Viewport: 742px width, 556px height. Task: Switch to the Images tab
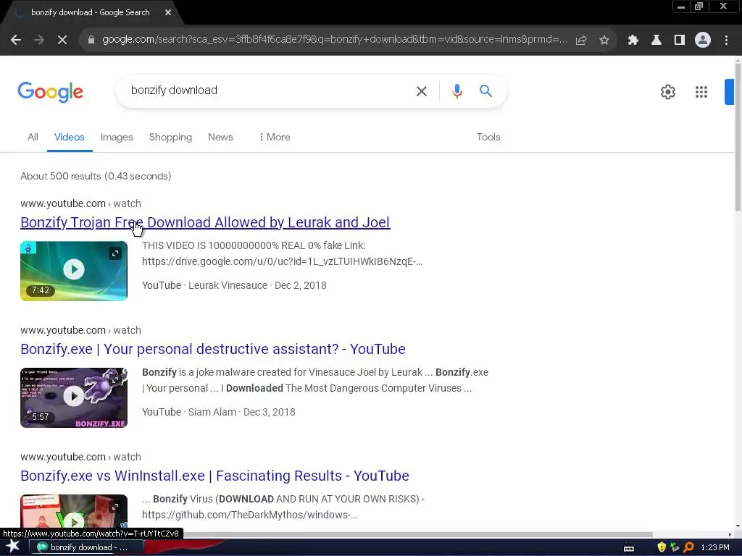(x=117, y=137)
